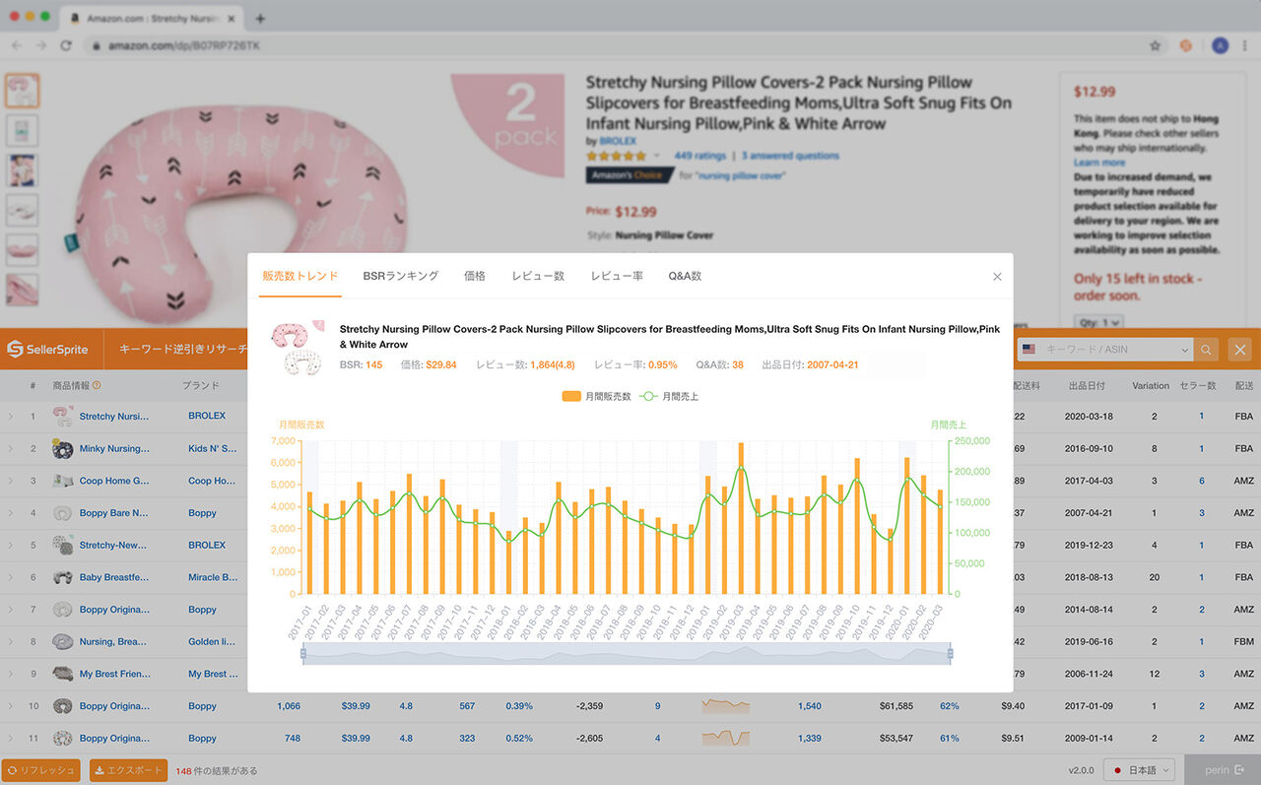Expand row 6 Baby Breastfe… details
The width and height of the screenshot is (1261, 785).
(x=11, y=577)
